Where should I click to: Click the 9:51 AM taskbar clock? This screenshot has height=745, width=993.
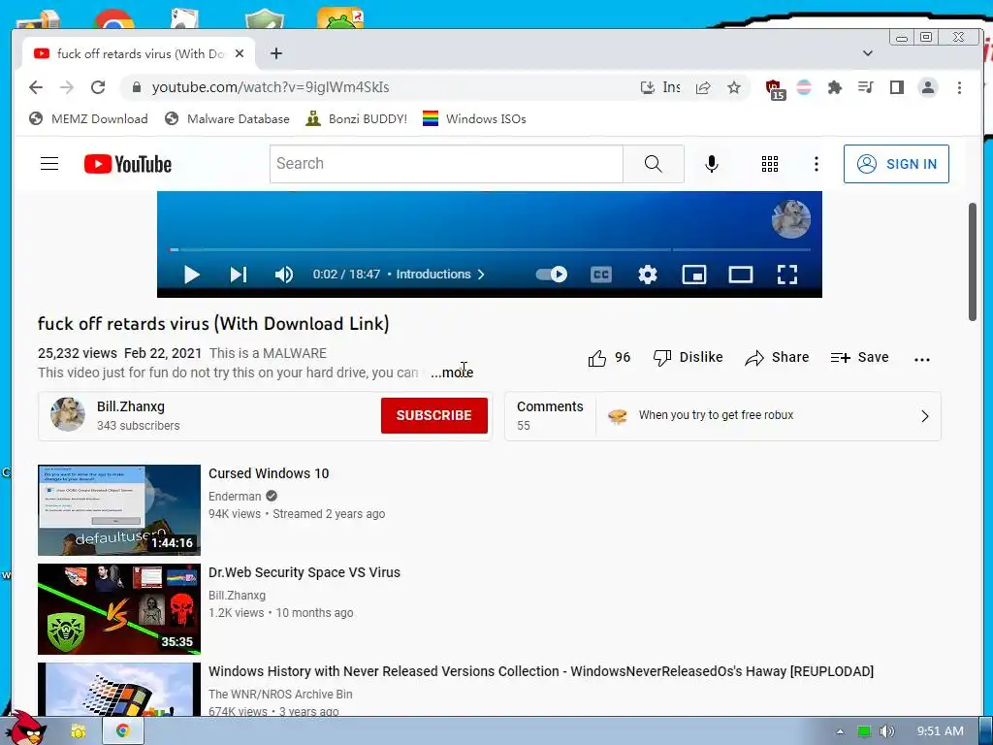[940, 731]
